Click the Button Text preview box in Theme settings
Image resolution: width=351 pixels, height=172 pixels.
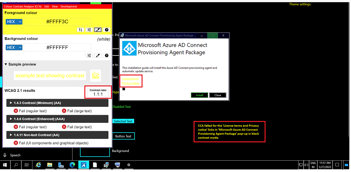click(123, 136)
